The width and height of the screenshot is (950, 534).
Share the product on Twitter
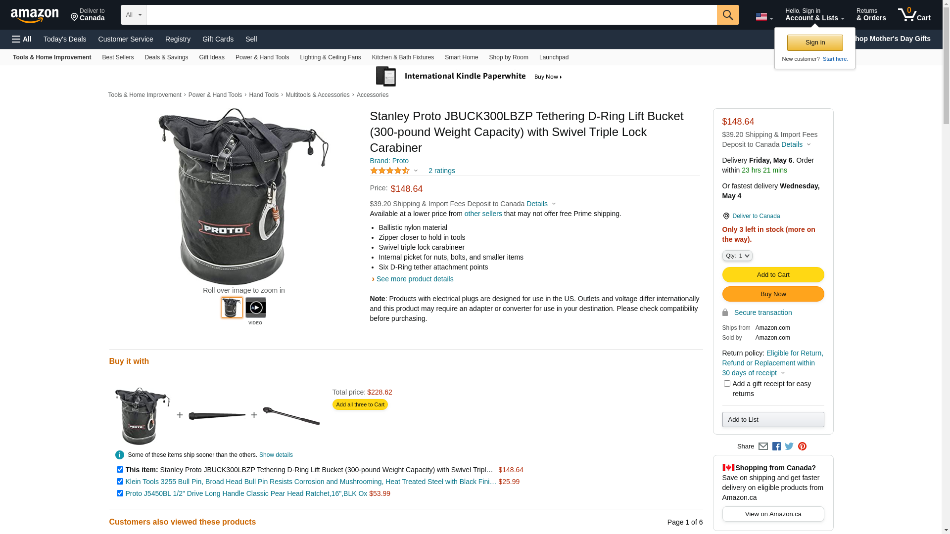pyautogui.click(x=789, y=446)
